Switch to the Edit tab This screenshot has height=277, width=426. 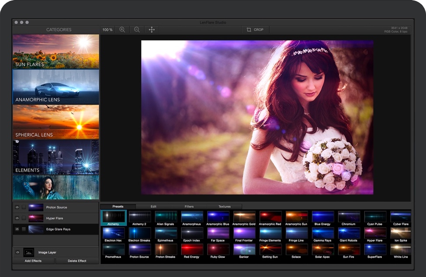point(154,206)
